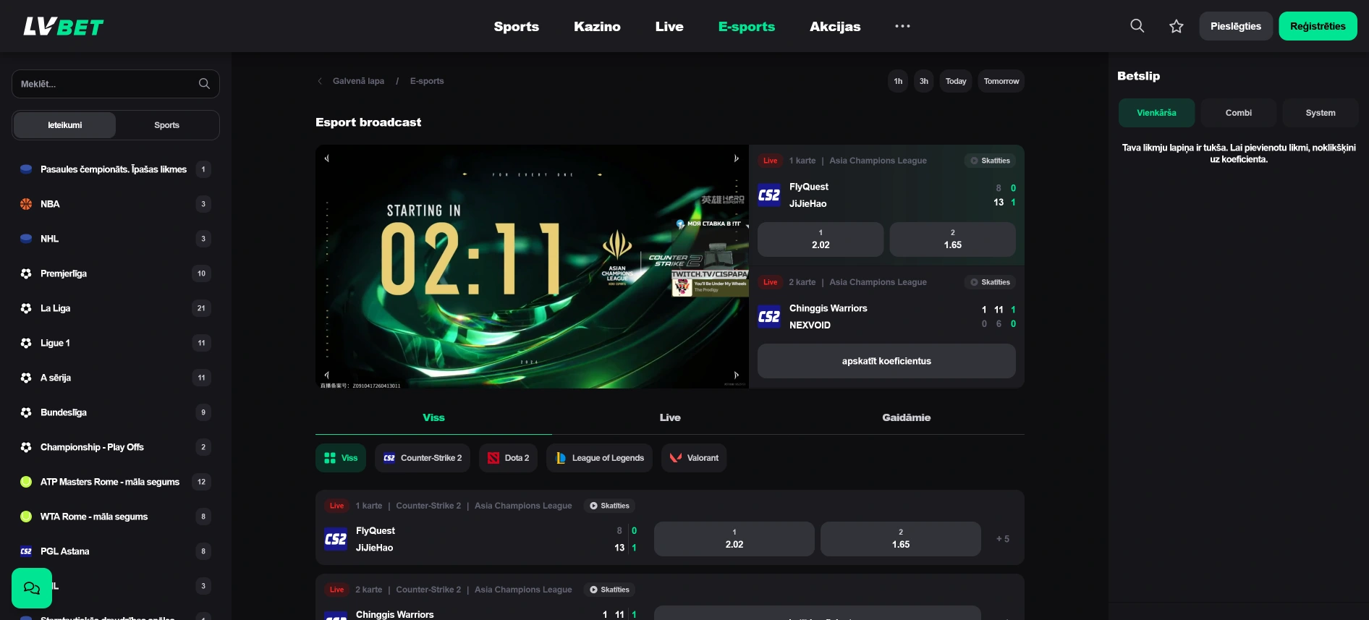Open the Live menu
The width and height of the screenshot is (1369, 620).
pyautogui.click(x=669, y=27)
